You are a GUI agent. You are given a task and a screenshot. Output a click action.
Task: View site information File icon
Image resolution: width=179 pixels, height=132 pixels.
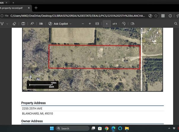pos(4,16)
